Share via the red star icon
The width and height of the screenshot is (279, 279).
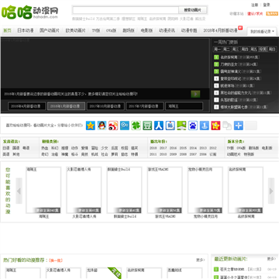tap(215, 126)
